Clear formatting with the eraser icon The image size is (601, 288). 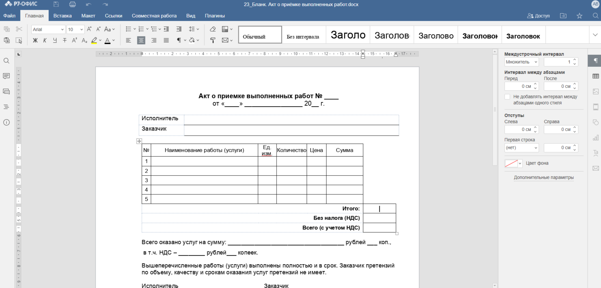pos(213,29)
